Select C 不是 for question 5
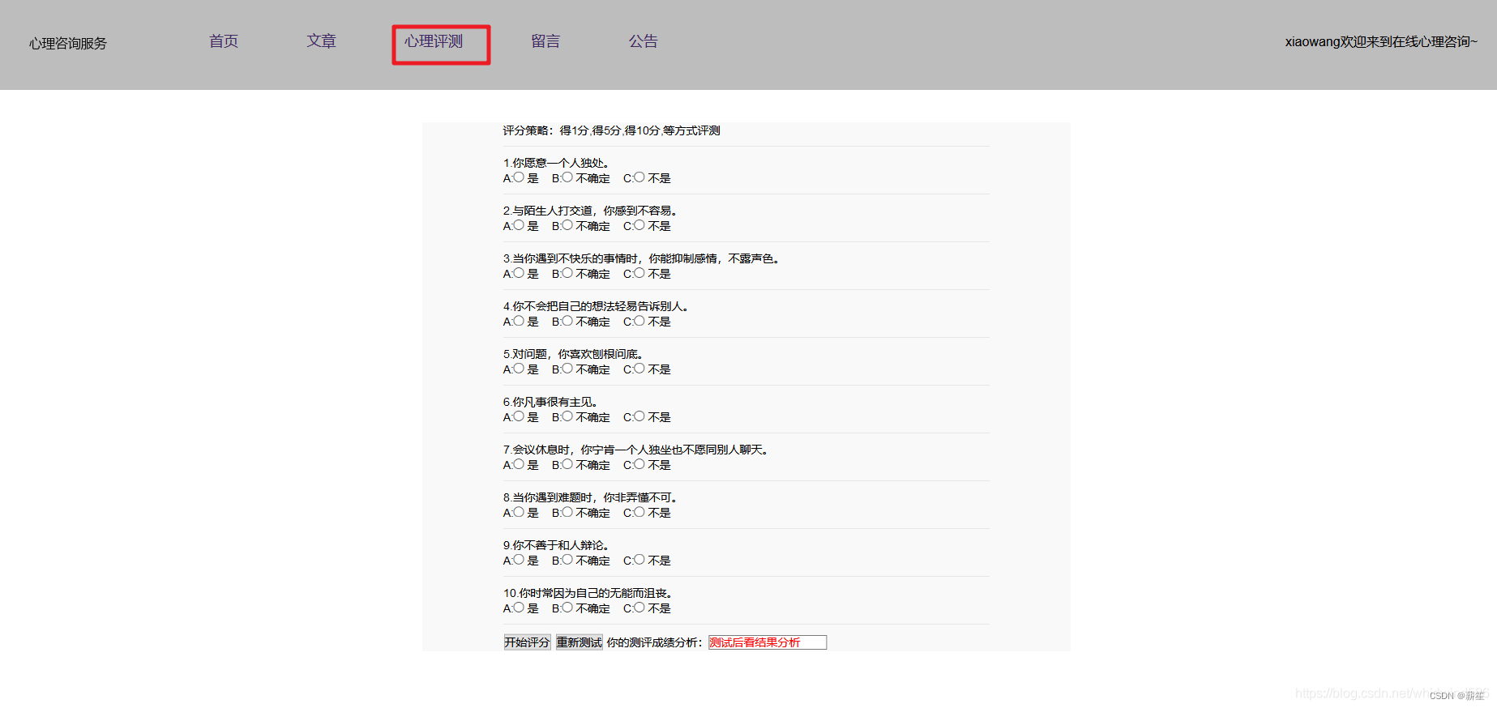1497x708 pixels. 639,369
